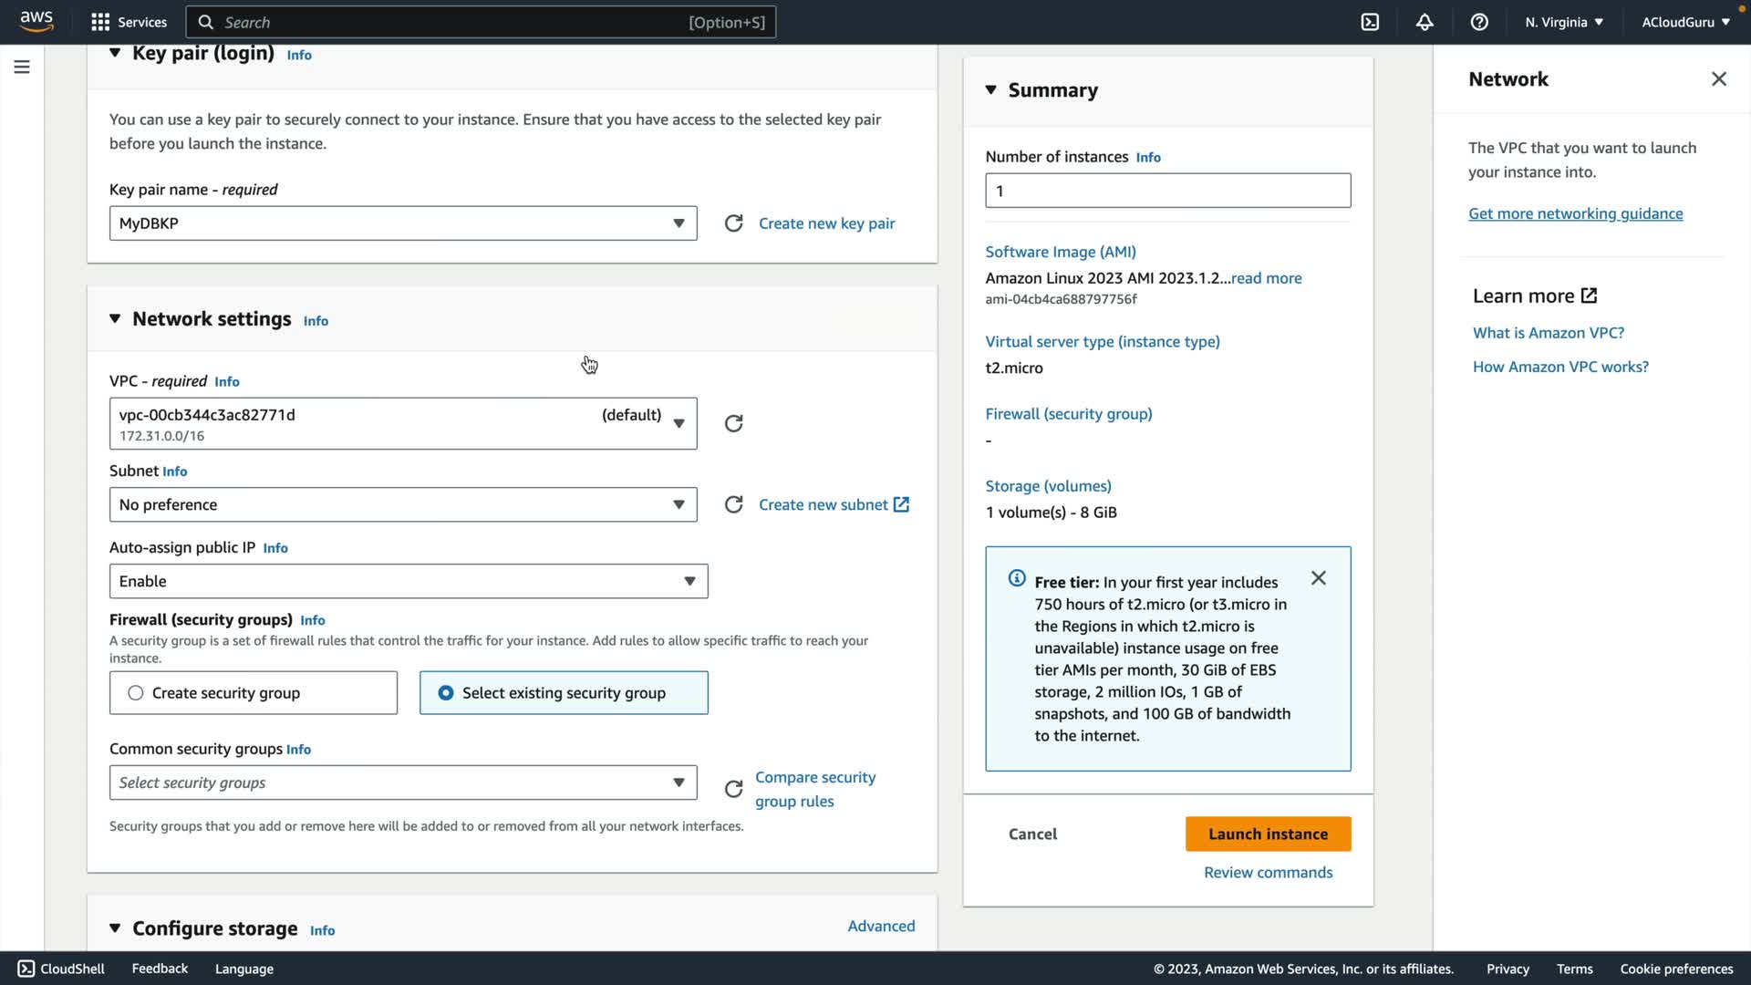Viewport: 1751px width, 985px height.
Task: Open CloudShell from the top navigation bar
Action: [1370, 22]
